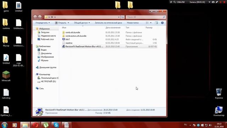The height and width of the screenshot is (128, 227).
Task: Click the Новая папка button
Action: [133, 23]
